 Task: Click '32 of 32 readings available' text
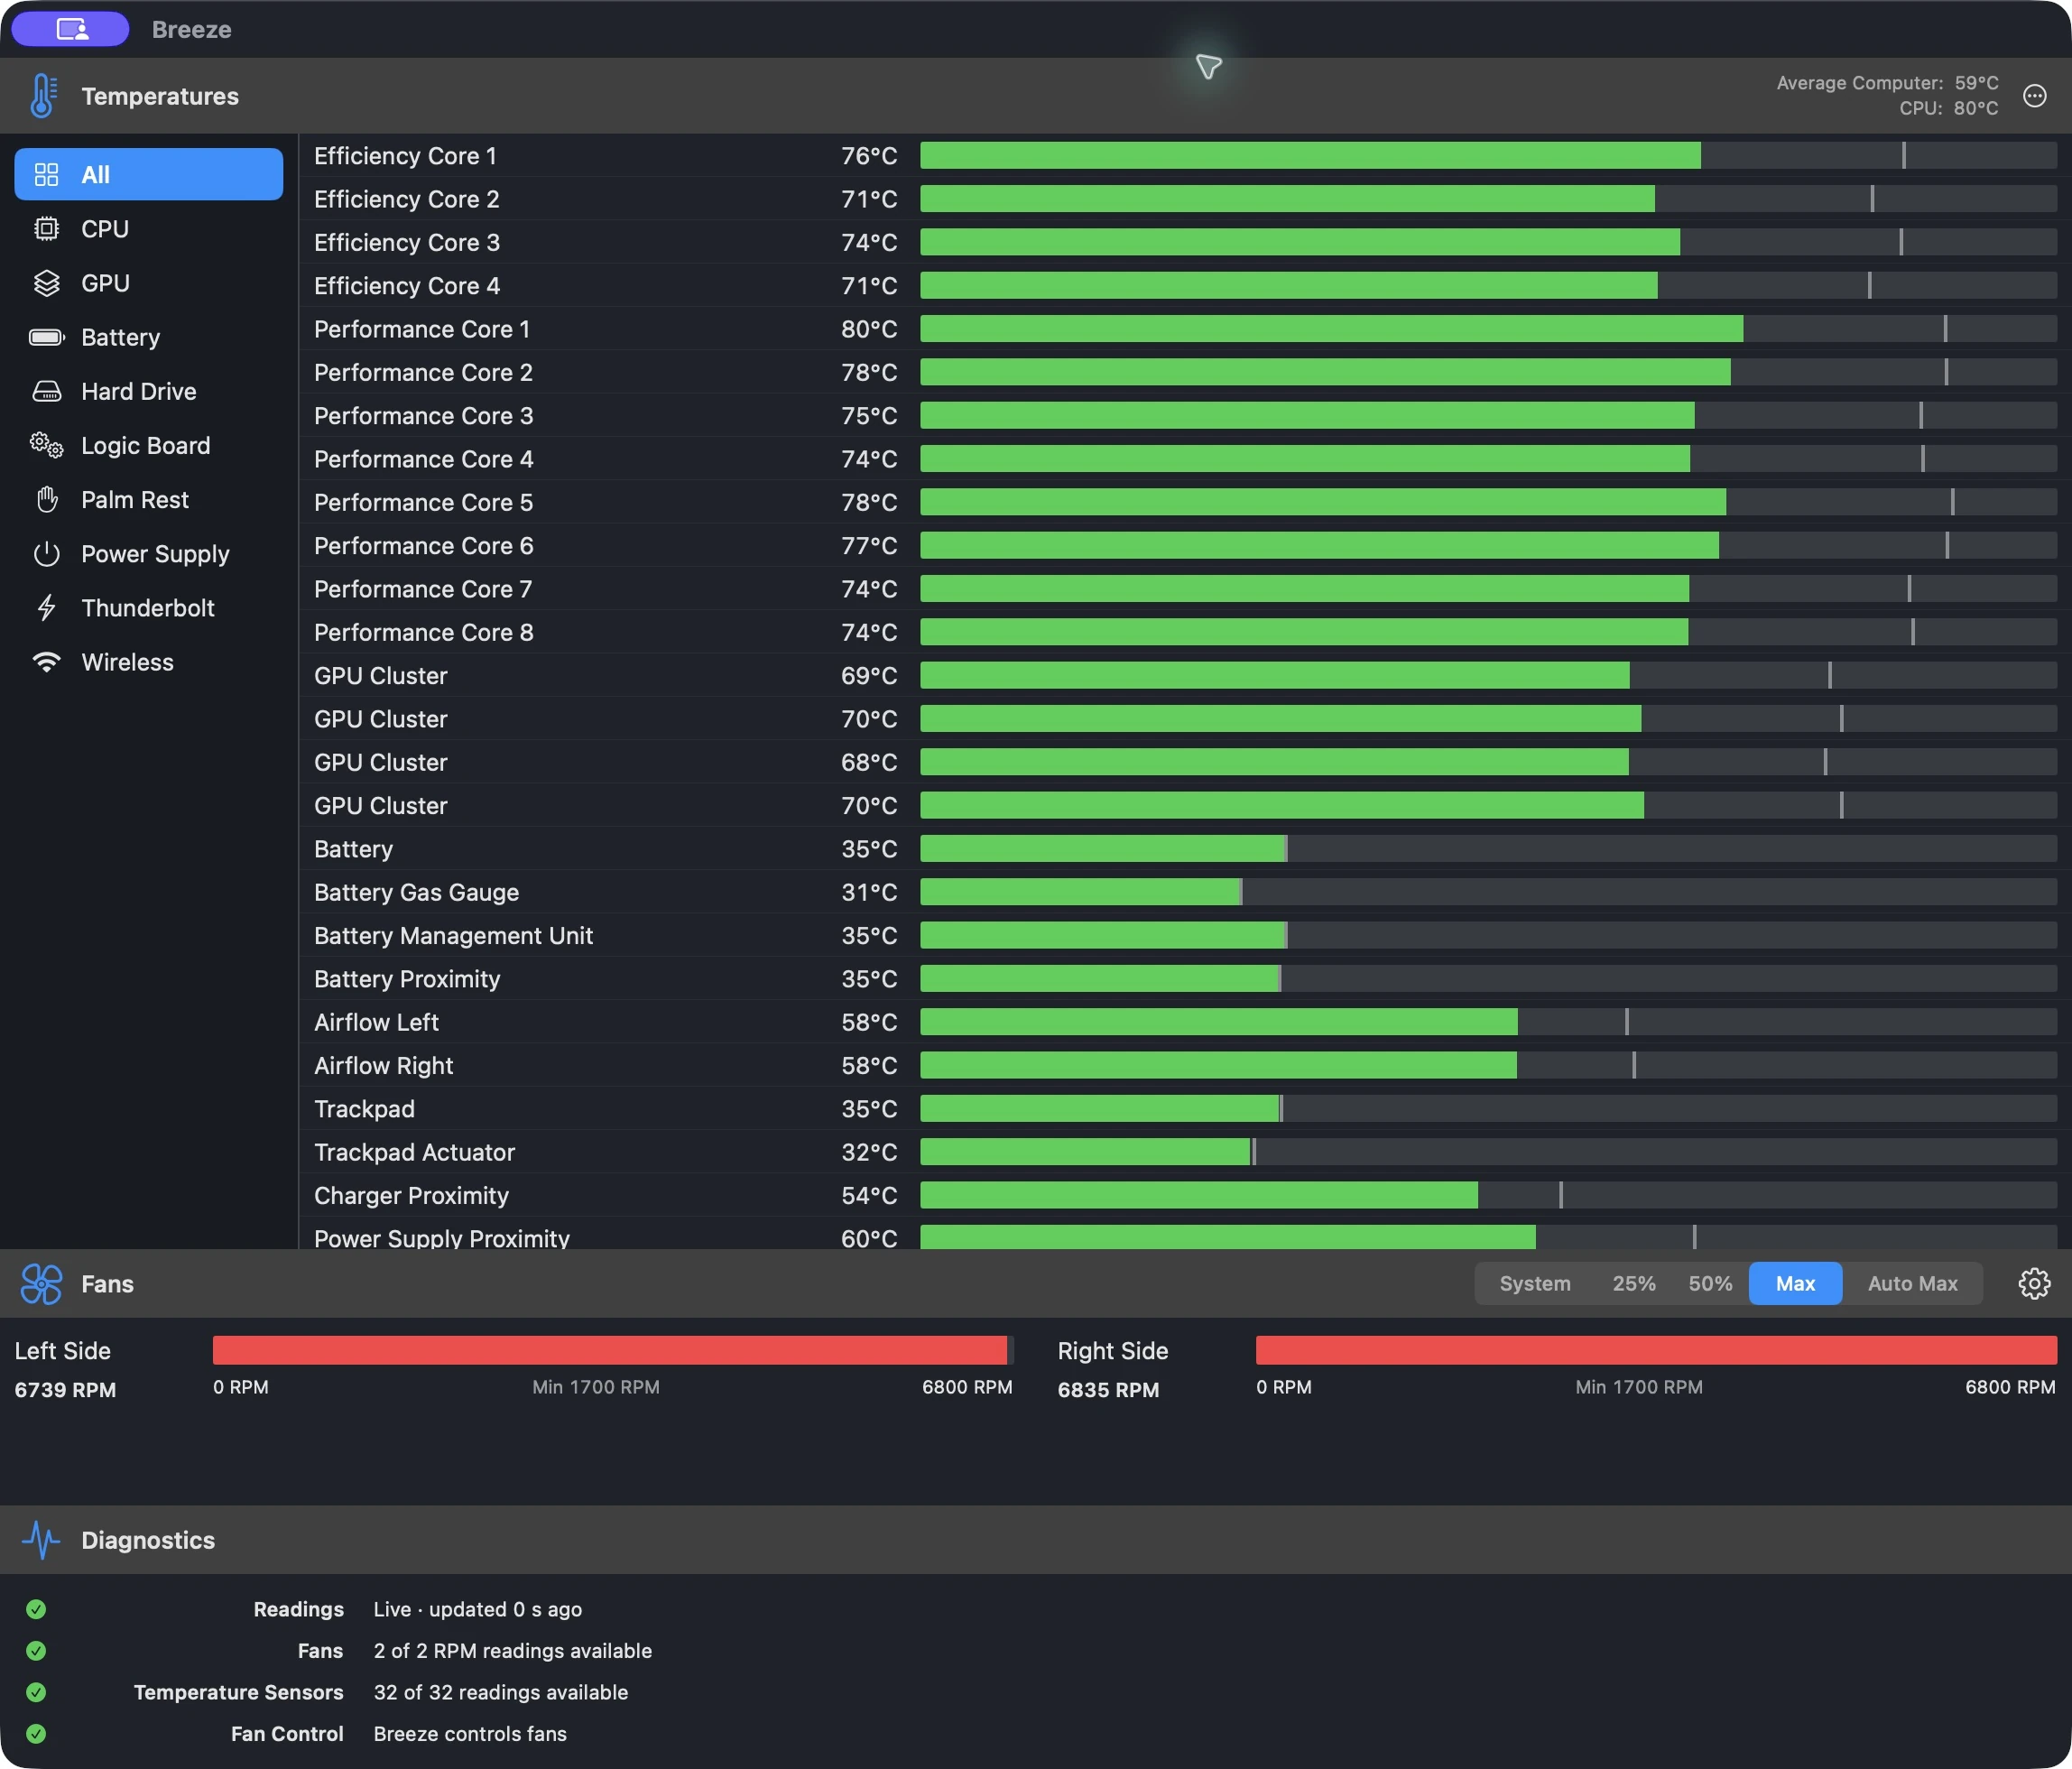coord(501,1692)
